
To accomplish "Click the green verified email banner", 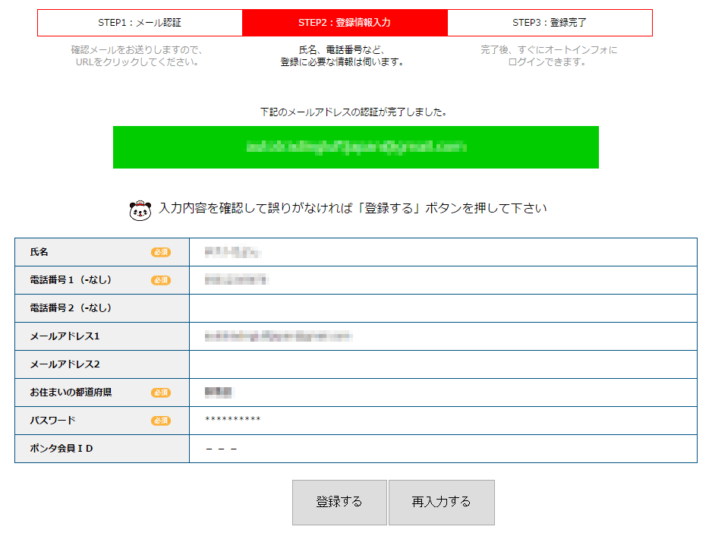I will (x=355, y=147).
